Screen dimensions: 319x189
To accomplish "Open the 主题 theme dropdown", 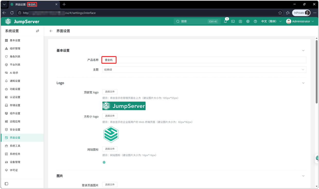I will point(204,70).
